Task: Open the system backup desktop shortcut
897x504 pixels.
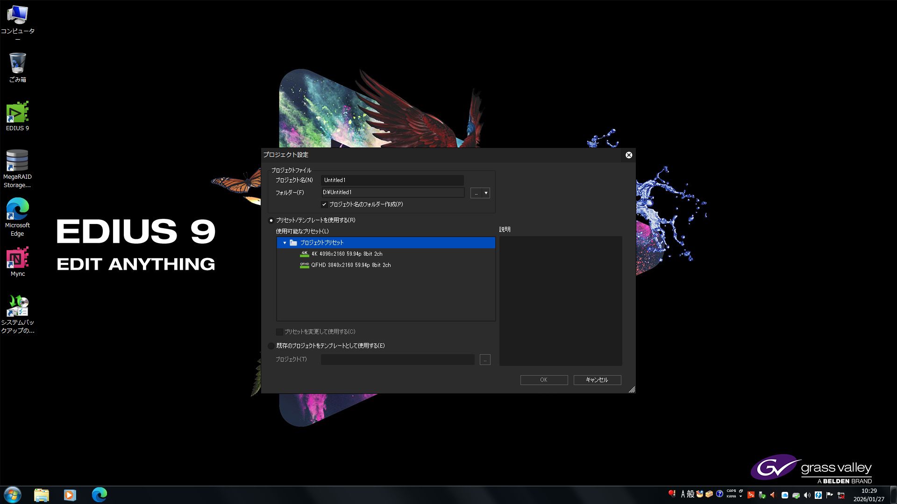Action: [x=17, y=307]
